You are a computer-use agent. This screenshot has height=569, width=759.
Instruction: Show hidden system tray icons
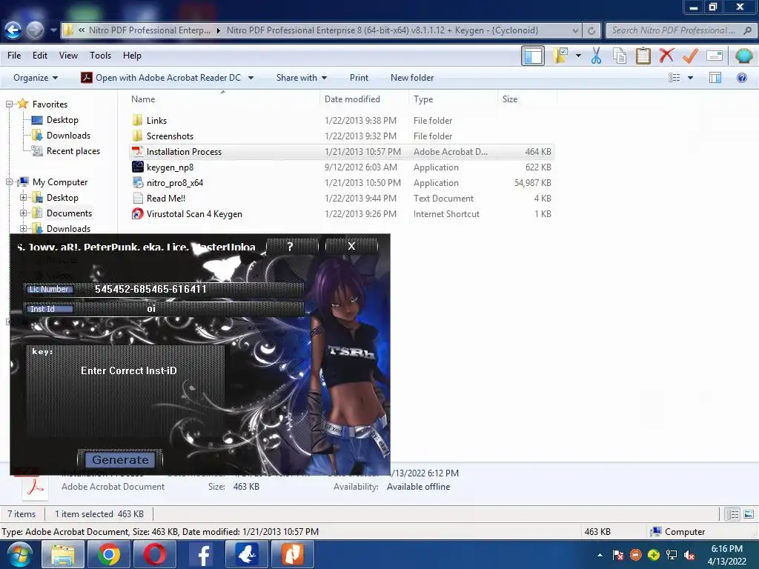[600, 555]
